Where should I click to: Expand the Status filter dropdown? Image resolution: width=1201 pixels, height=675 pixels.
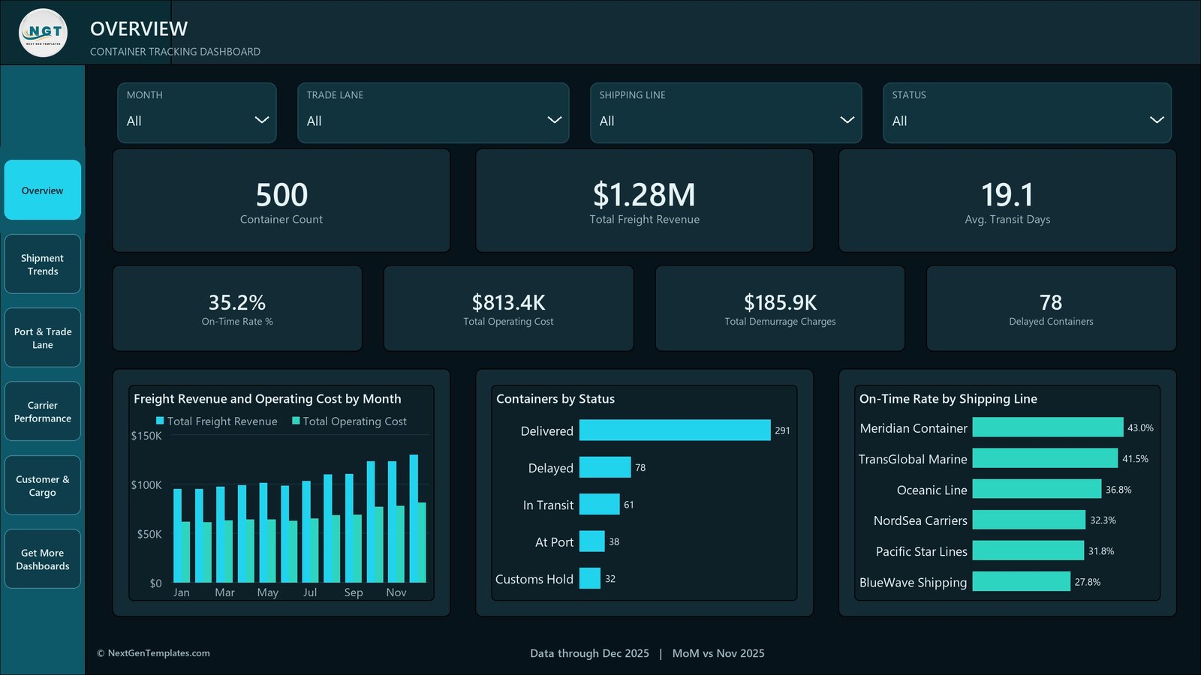(x=1027, y=112)
